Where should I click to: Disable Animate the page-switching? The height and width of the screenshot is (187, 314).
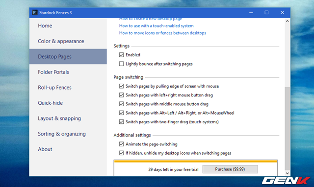click(121, 144)
